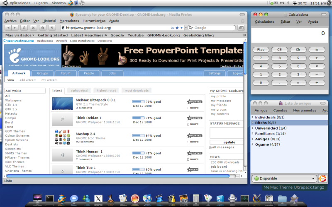Image resolution: width=332 pixels, height=207 pixels.
Task: Reload the page with the refresh icon
Action: [24, 28]
